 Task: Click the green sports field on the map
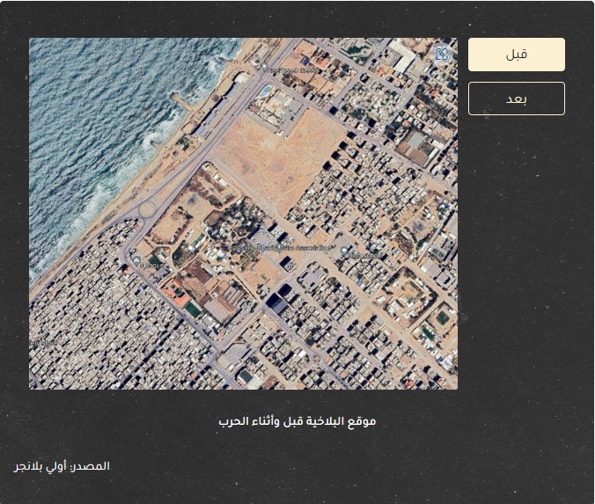point(193,309)
